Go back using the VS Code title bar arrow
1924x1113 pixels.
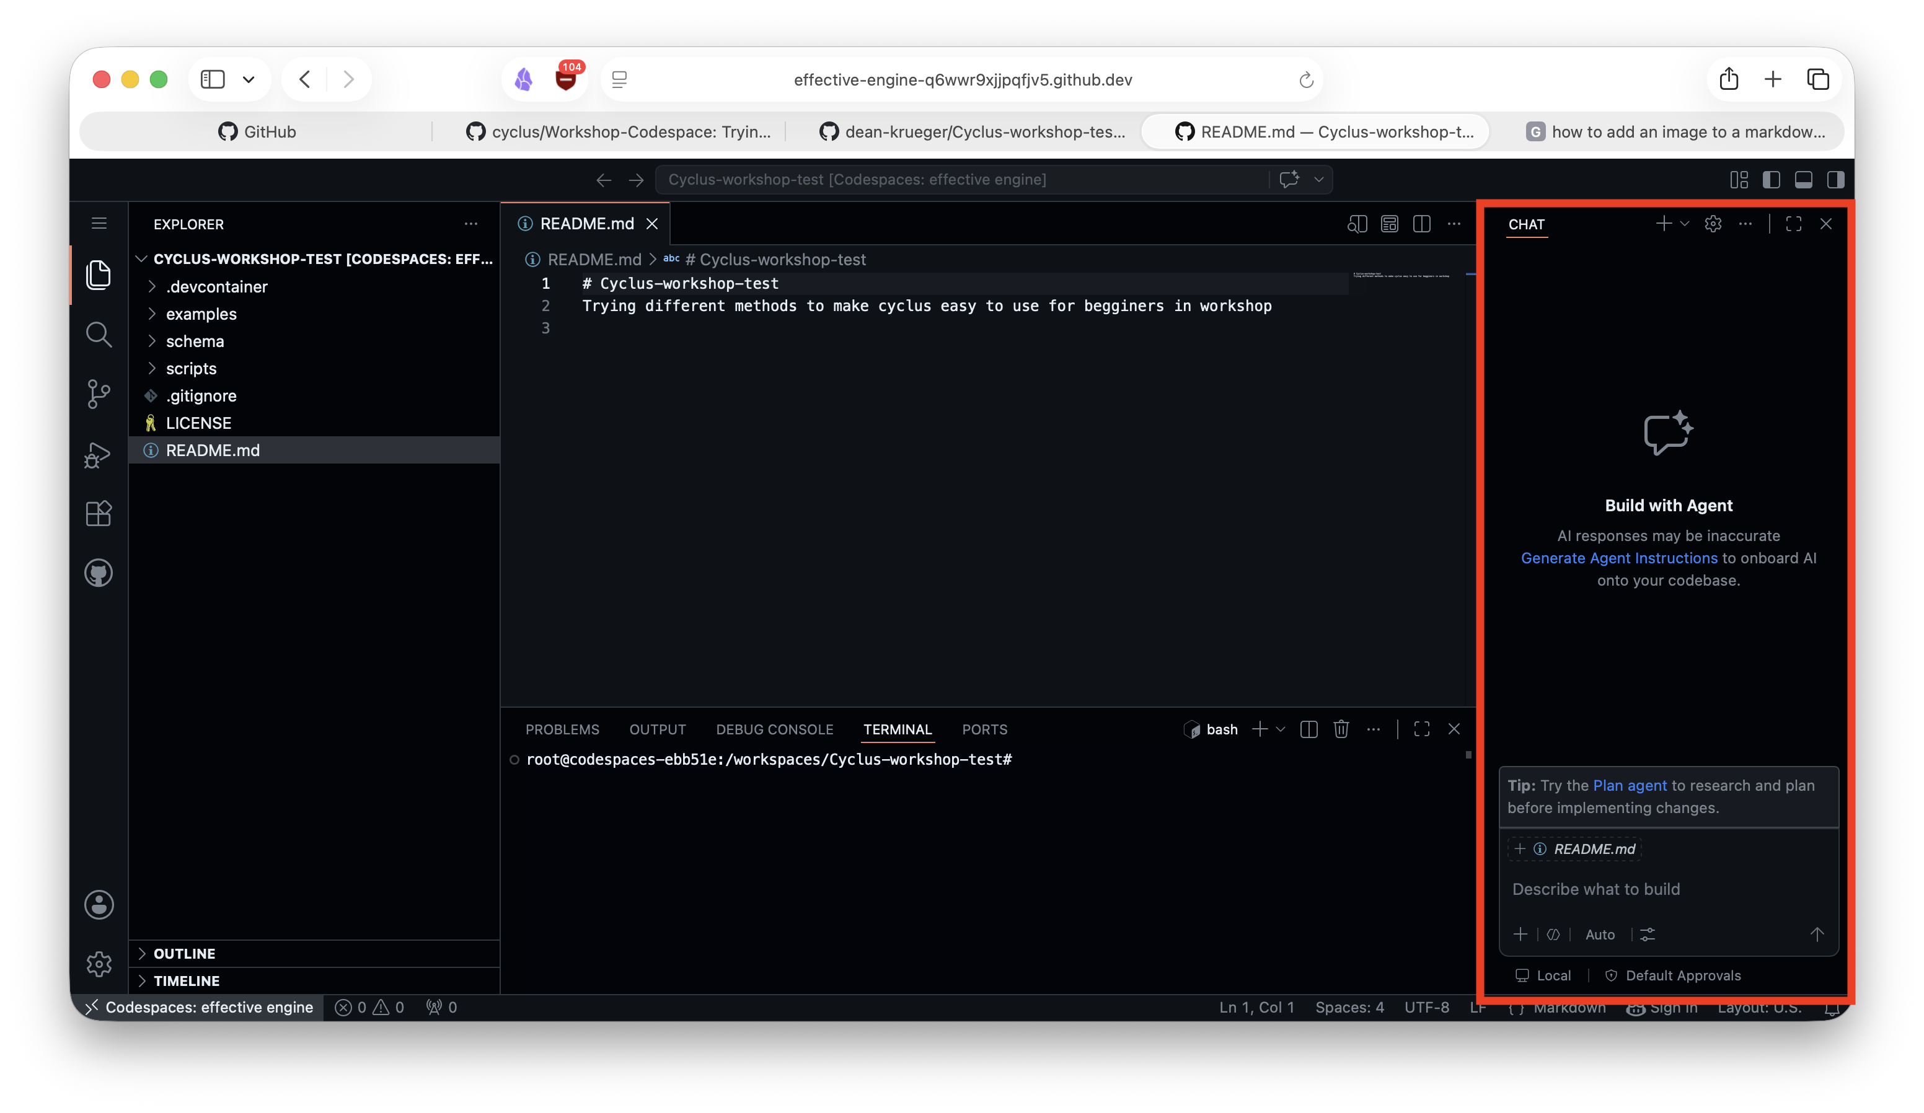click(604, 179)
